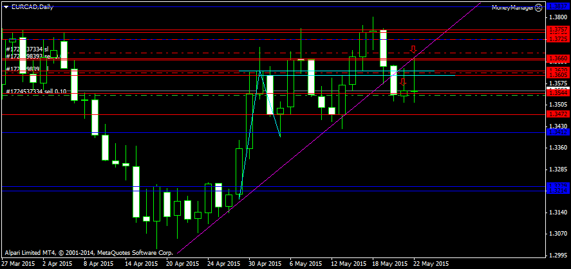
Task: Click the red 1.3757 price label
Action: pyautogui.click(x=558, y=30)
